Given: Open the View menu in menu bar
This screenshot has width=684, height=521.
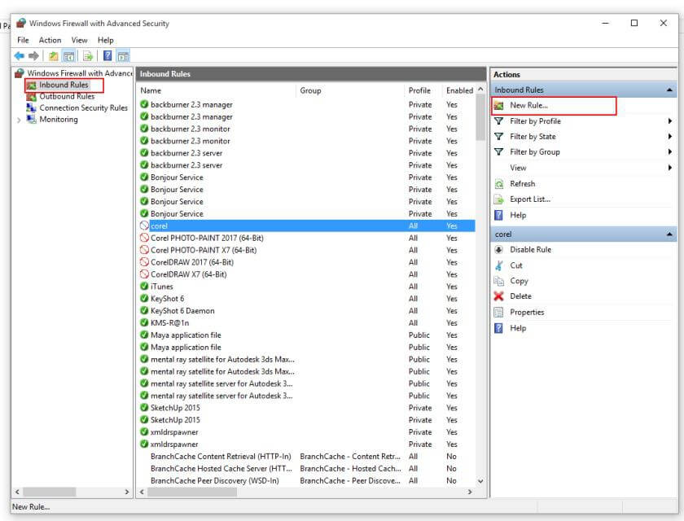Looking at the screenshot, I should [79, 40].
